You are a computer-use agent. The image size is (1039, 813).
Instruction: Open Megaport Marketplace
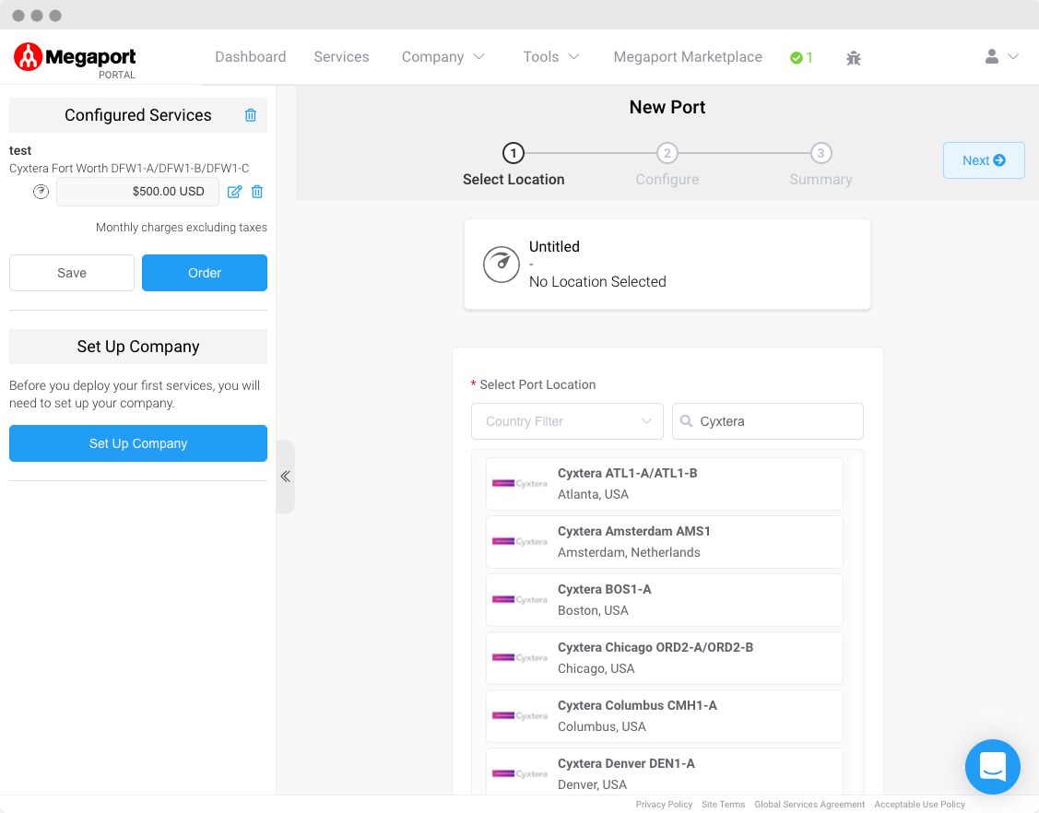click(687, 57)
